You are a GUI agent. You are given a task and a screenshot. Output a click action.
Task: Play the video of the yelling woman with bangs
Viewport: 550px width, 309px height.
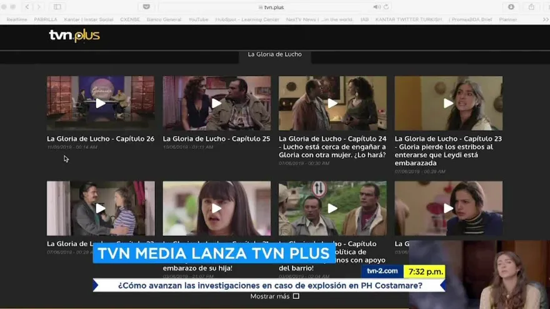pyautogui.click(x=216, y=208)
